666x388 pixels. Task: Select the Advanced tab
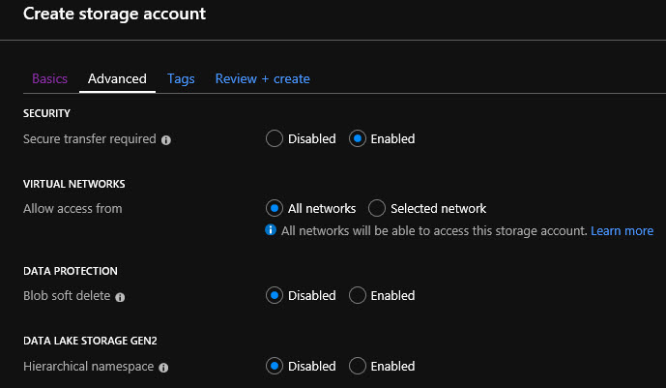click(x=117, y=78)
